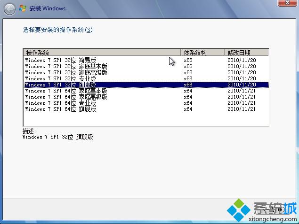Select highlighted Windows 7 SP1 32位 旗舰版 row
Screen dimensions: 299x224
click(x=146, y=85)
